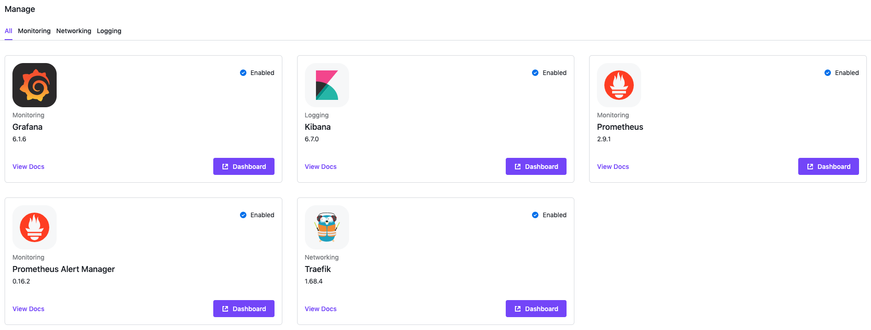Click the Enabled checkmark icon on Grafana card

click(x=243, y=73)
